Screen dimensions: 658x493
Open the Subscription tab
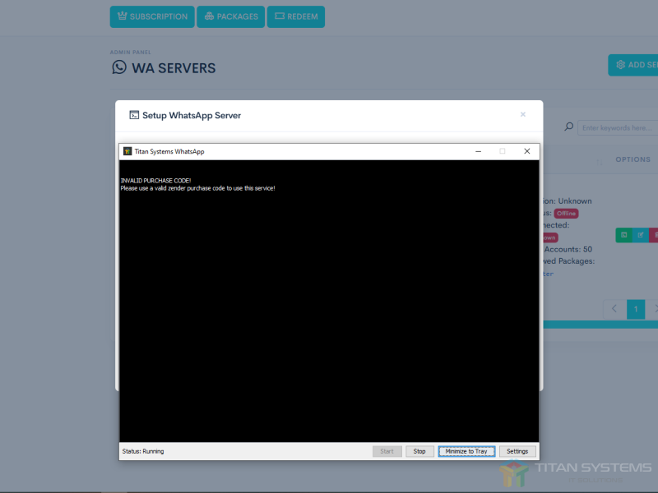152,16
